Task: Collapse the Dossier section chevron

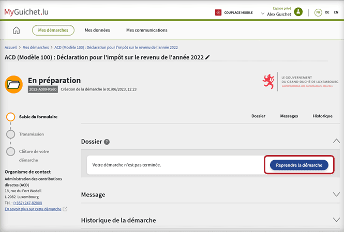Action: tap(336, 141)
